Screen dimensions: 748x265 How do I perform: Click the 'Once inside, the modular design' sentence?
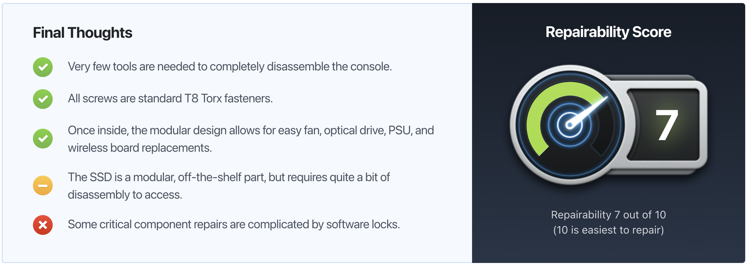point(251,131)
